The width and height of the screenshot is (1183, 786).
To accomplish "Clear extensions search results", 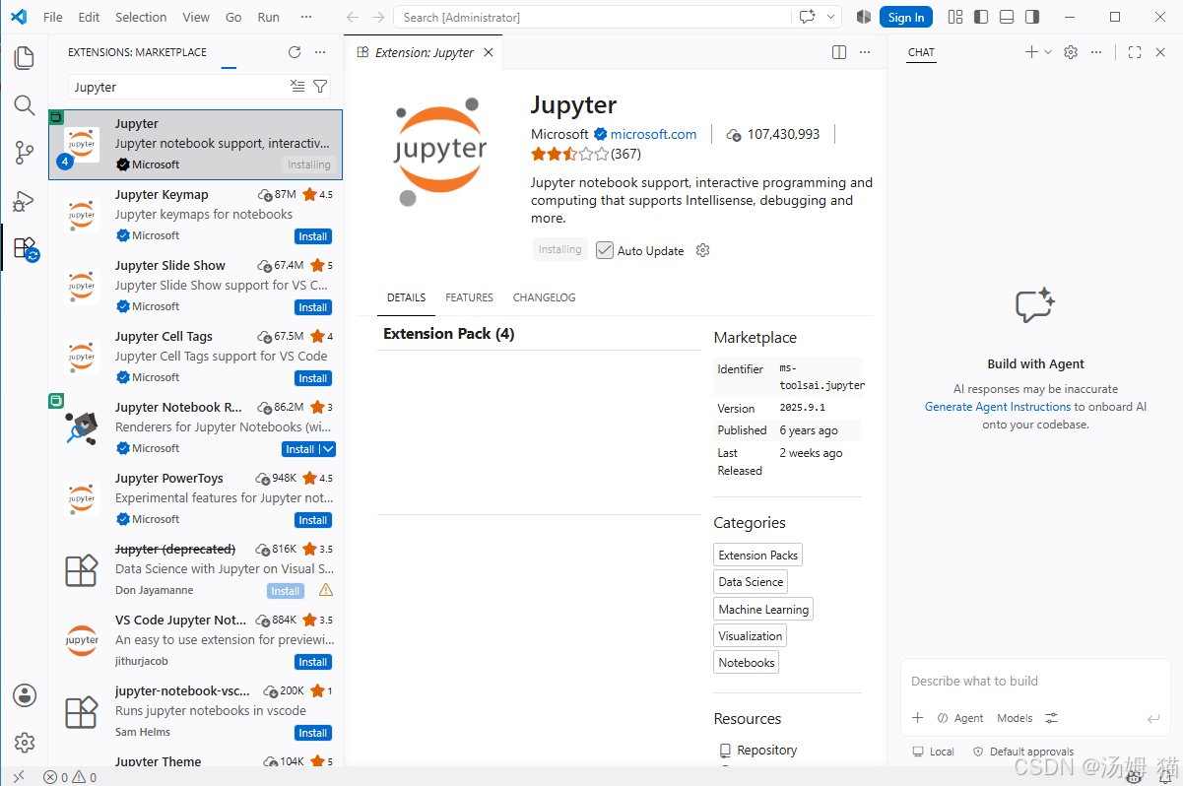I will tap(297, 87).
